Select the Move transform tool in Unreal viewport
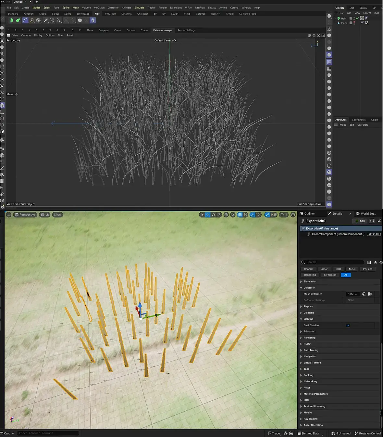This screenshot has width=383, height=437. coord(208,215)
